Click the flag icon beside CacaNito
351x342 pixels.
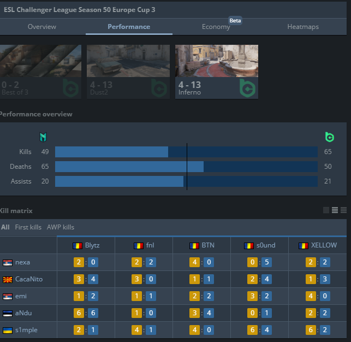(8, 279)
